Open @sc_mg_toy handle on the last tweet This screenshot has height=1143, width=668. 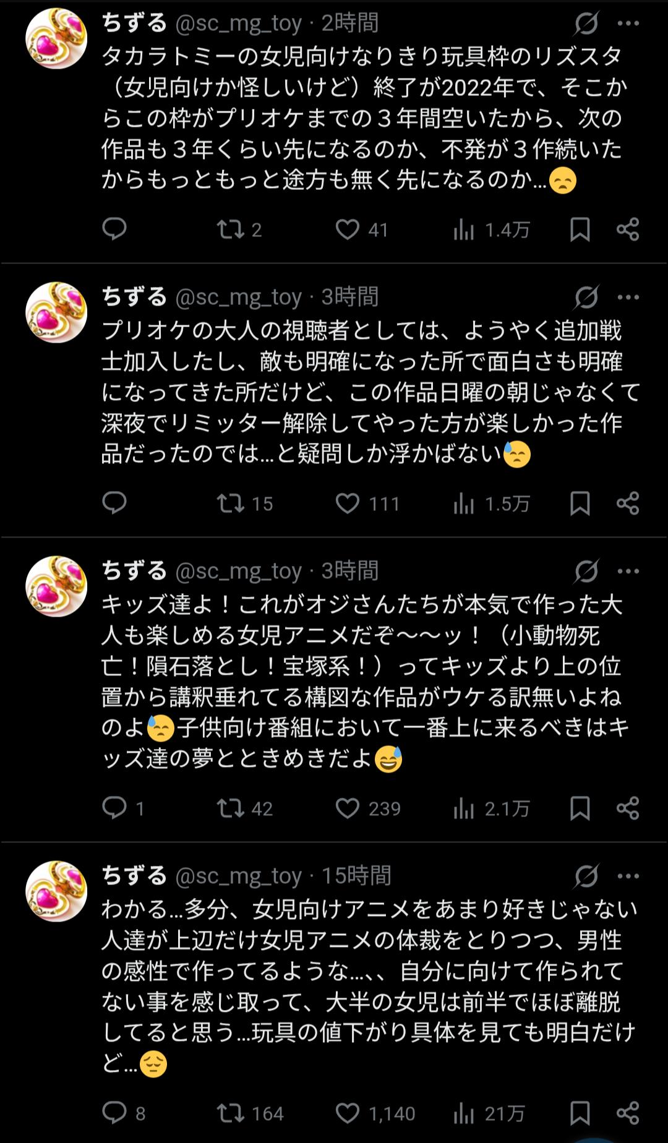coord(239,876)
